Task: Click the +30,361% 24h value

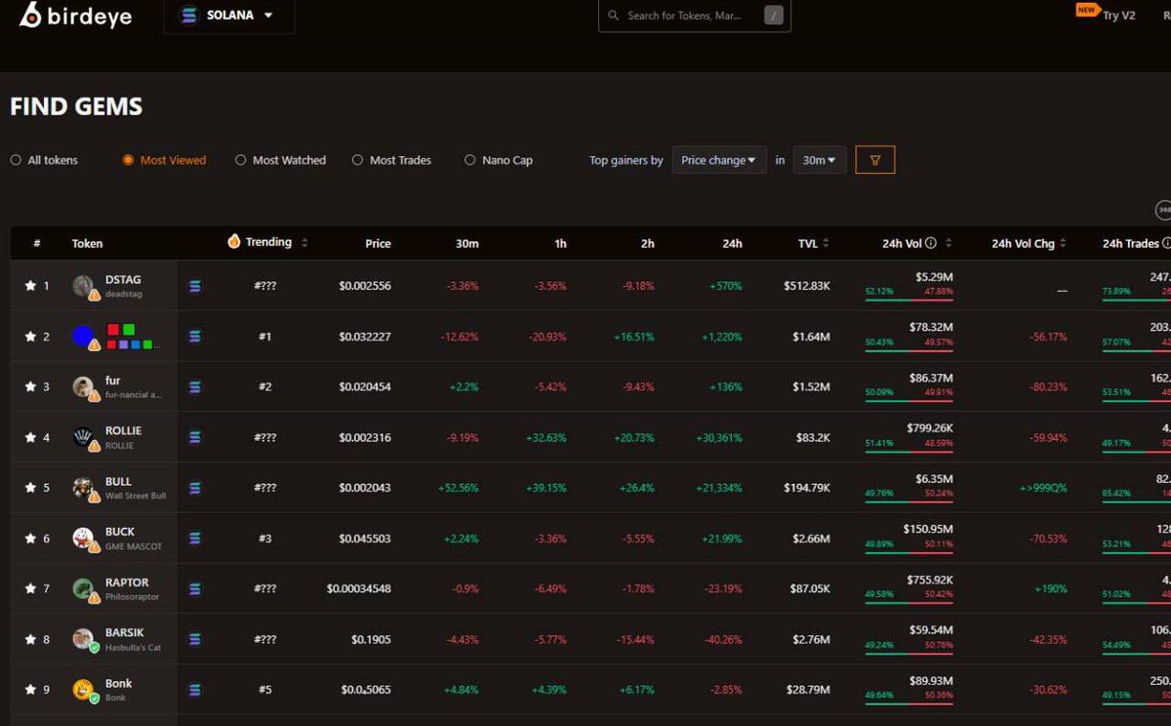Action: [x=719, y=438]
